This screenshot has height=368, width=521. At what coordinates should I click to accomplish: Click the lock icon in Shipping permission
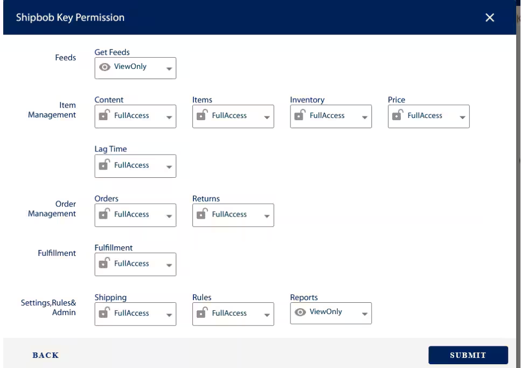(105, 314)
